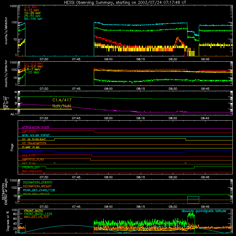Click the GOES-12 axis title
This screenshot has width=236, height=236.
pos(6,103)
